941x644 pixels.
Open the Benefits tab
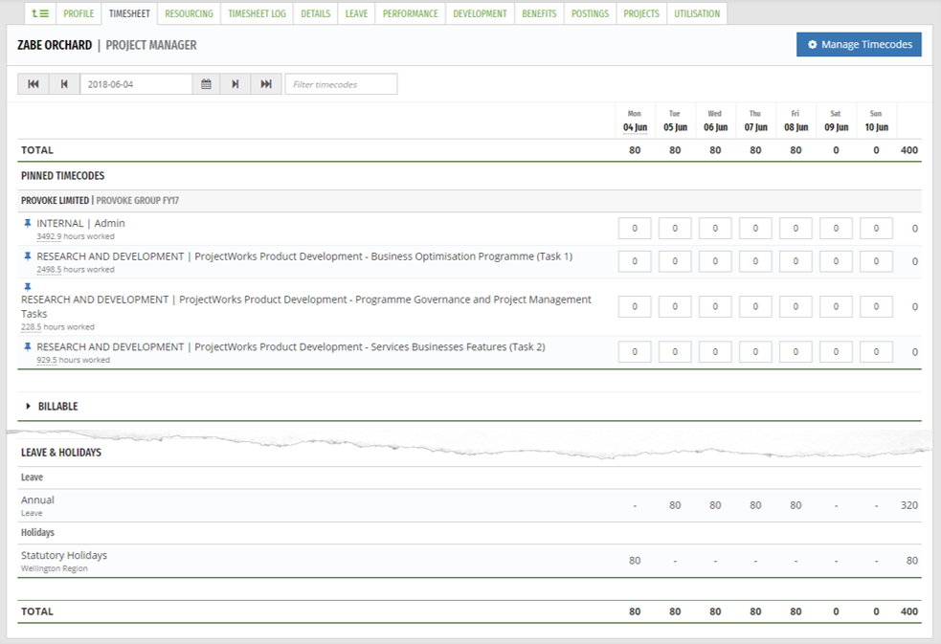(x=539, y=13)
